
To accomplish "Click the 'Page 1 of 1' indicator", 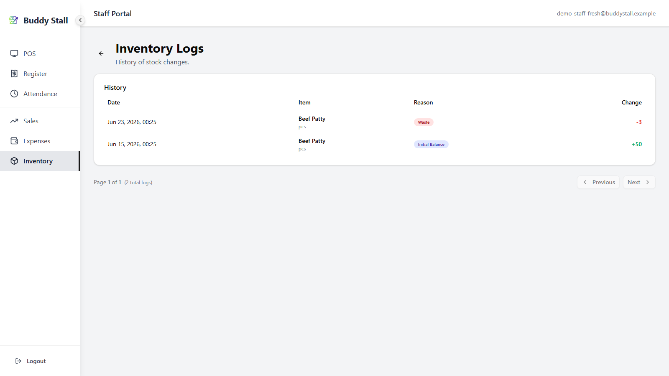I will tap(107, 182).
